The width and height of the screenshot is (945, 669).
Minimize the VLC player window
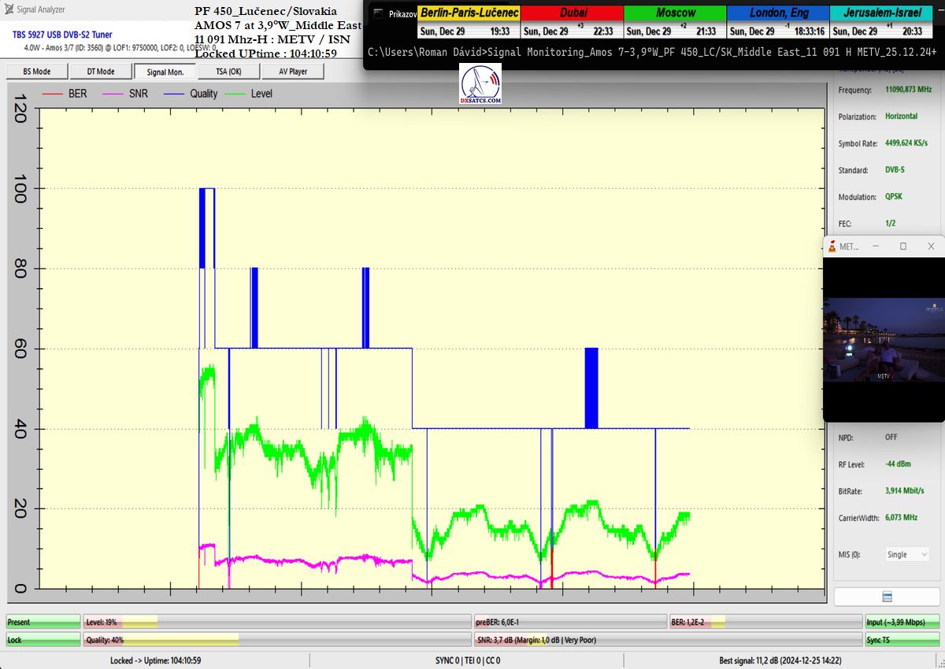pyautogui.click(x=876, y=246)
